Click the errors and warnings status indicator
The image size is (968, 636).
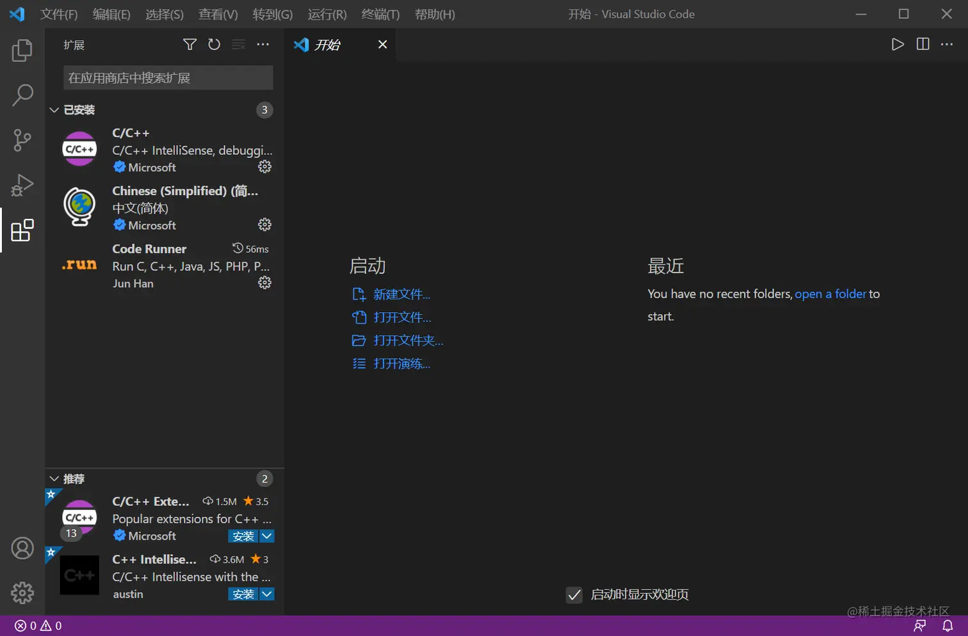pyautogui.click(x=38, y=626)
